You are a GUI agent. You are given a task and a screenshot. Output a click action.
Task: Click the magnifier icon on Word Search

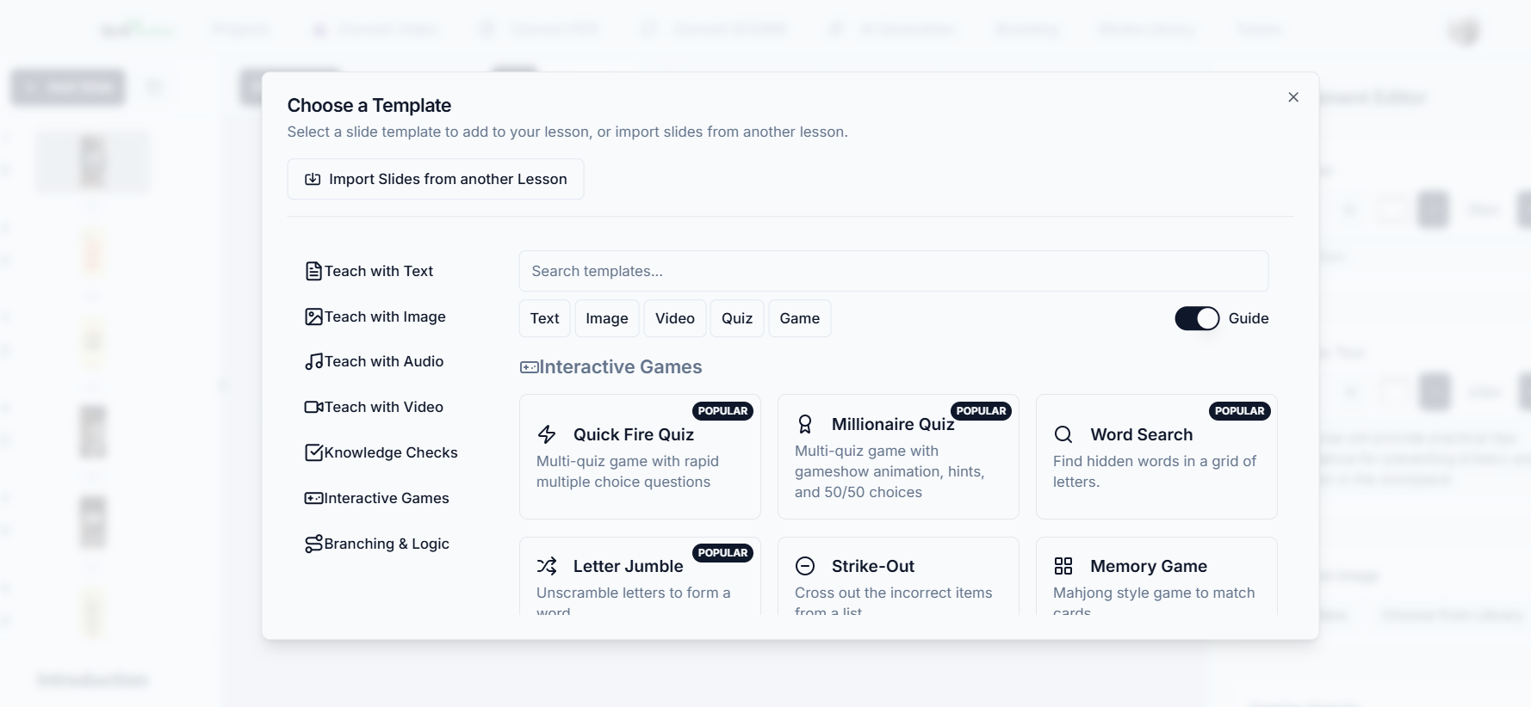point(1063,434)
